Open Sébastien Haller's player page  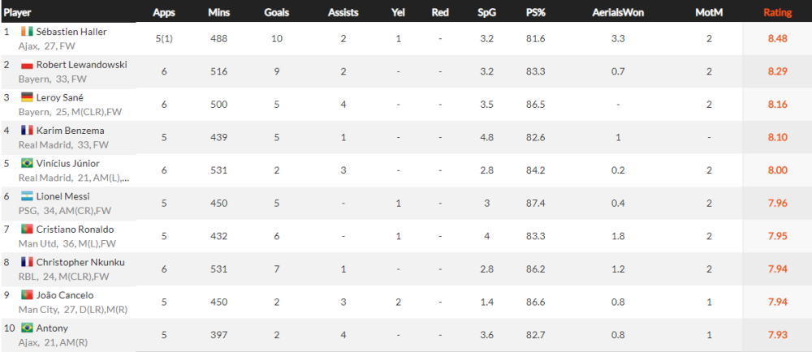click(71, 32)
